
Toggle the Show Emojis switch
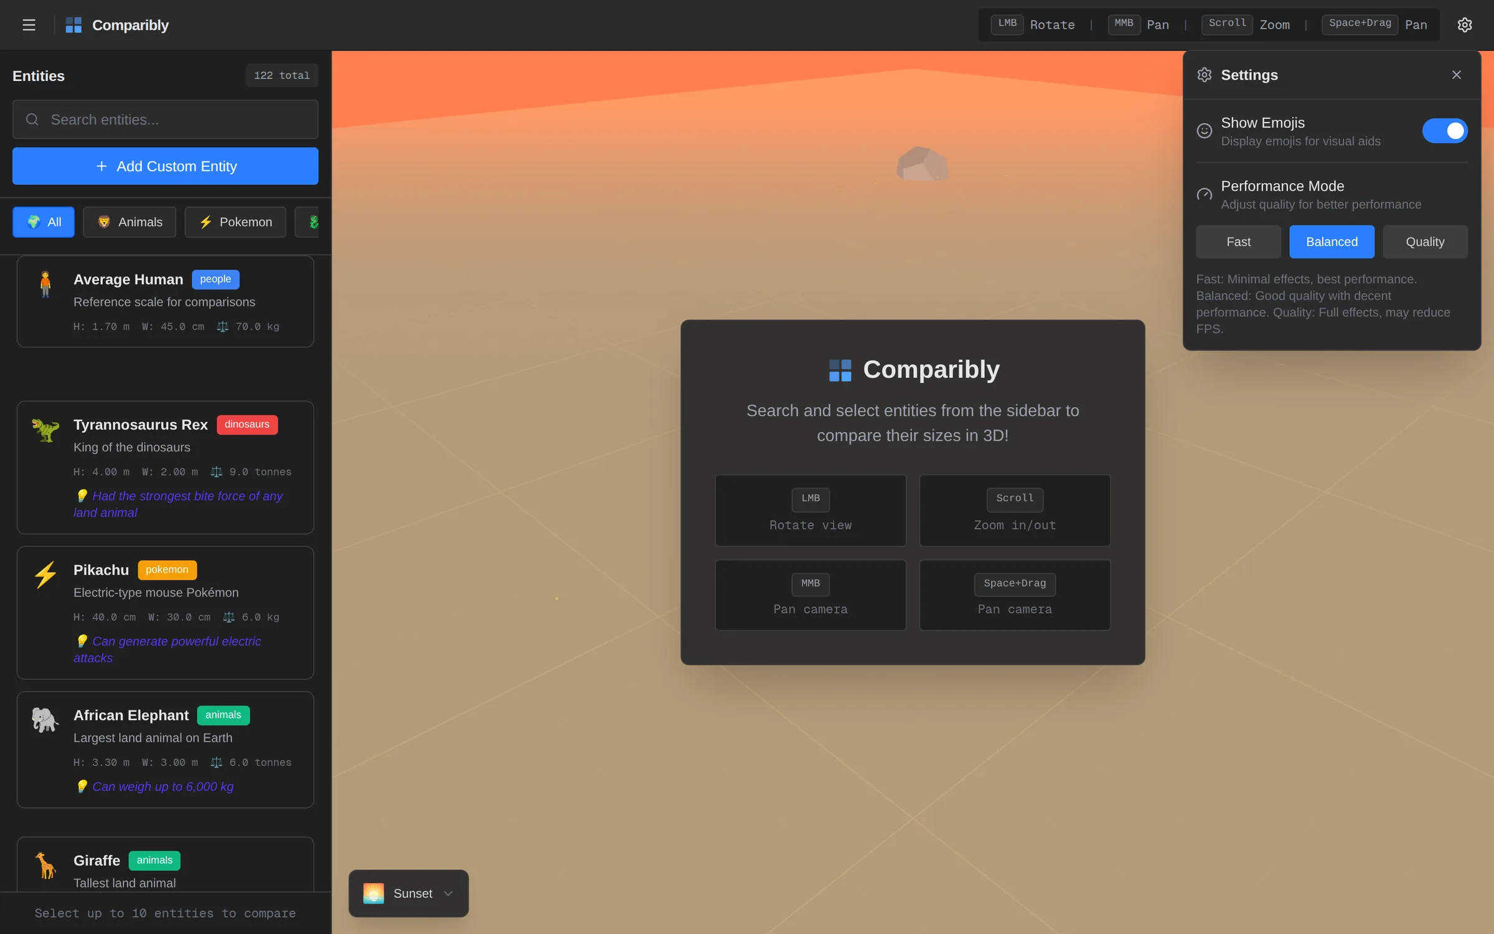click(x=1445, y=131)
